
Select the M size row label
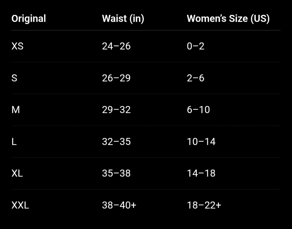pyautogui.click(x=15, y=110)
